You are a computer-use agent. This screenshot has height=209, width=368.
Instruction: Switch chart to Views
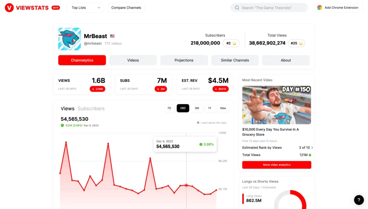[68, 109]
